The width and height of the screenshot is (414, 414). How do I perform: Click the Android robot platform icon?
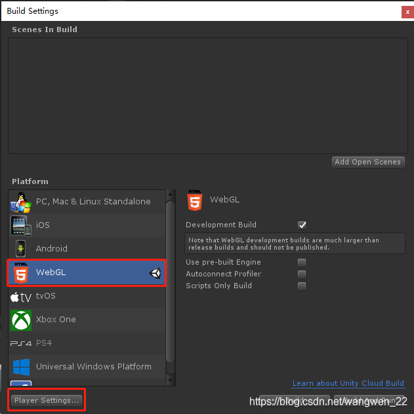(20, 248)
